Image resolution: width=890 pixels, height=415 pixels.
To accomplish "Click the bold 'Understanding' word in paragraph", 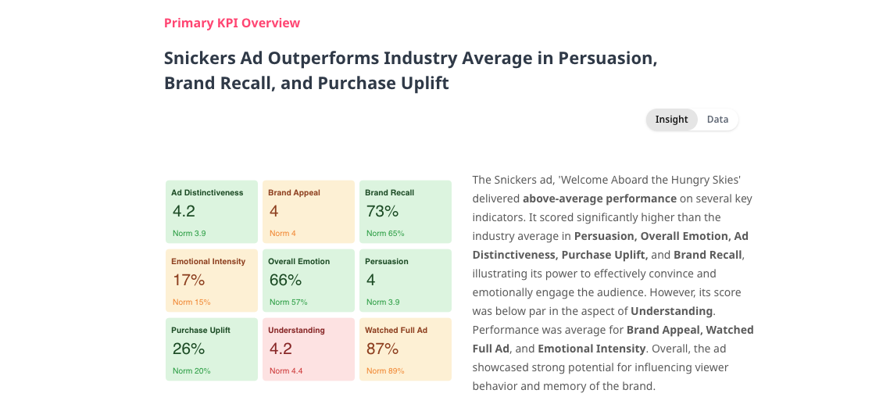I will (x=671, y=311).
